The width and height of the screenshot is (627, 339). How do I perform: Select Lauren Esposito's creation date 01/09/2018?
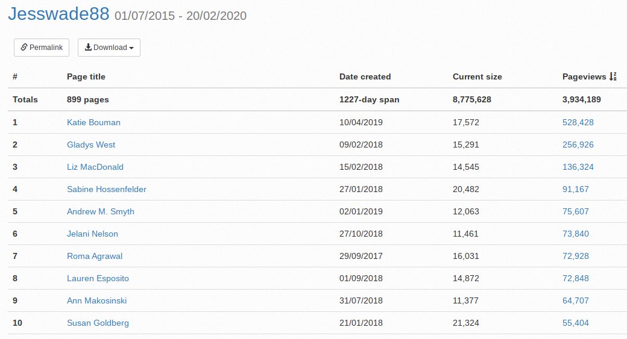click(x=361, y=279)
